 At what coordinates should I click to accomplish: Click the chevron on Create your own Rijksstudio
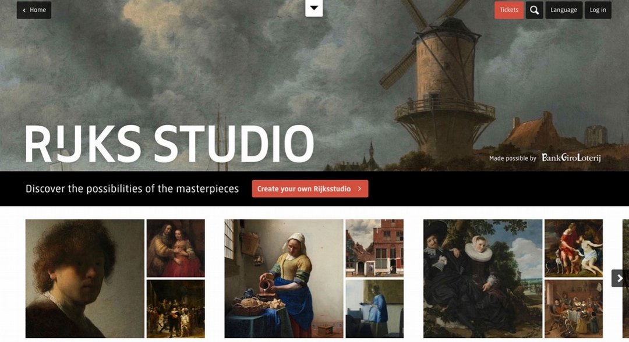[x=359, y=188]
